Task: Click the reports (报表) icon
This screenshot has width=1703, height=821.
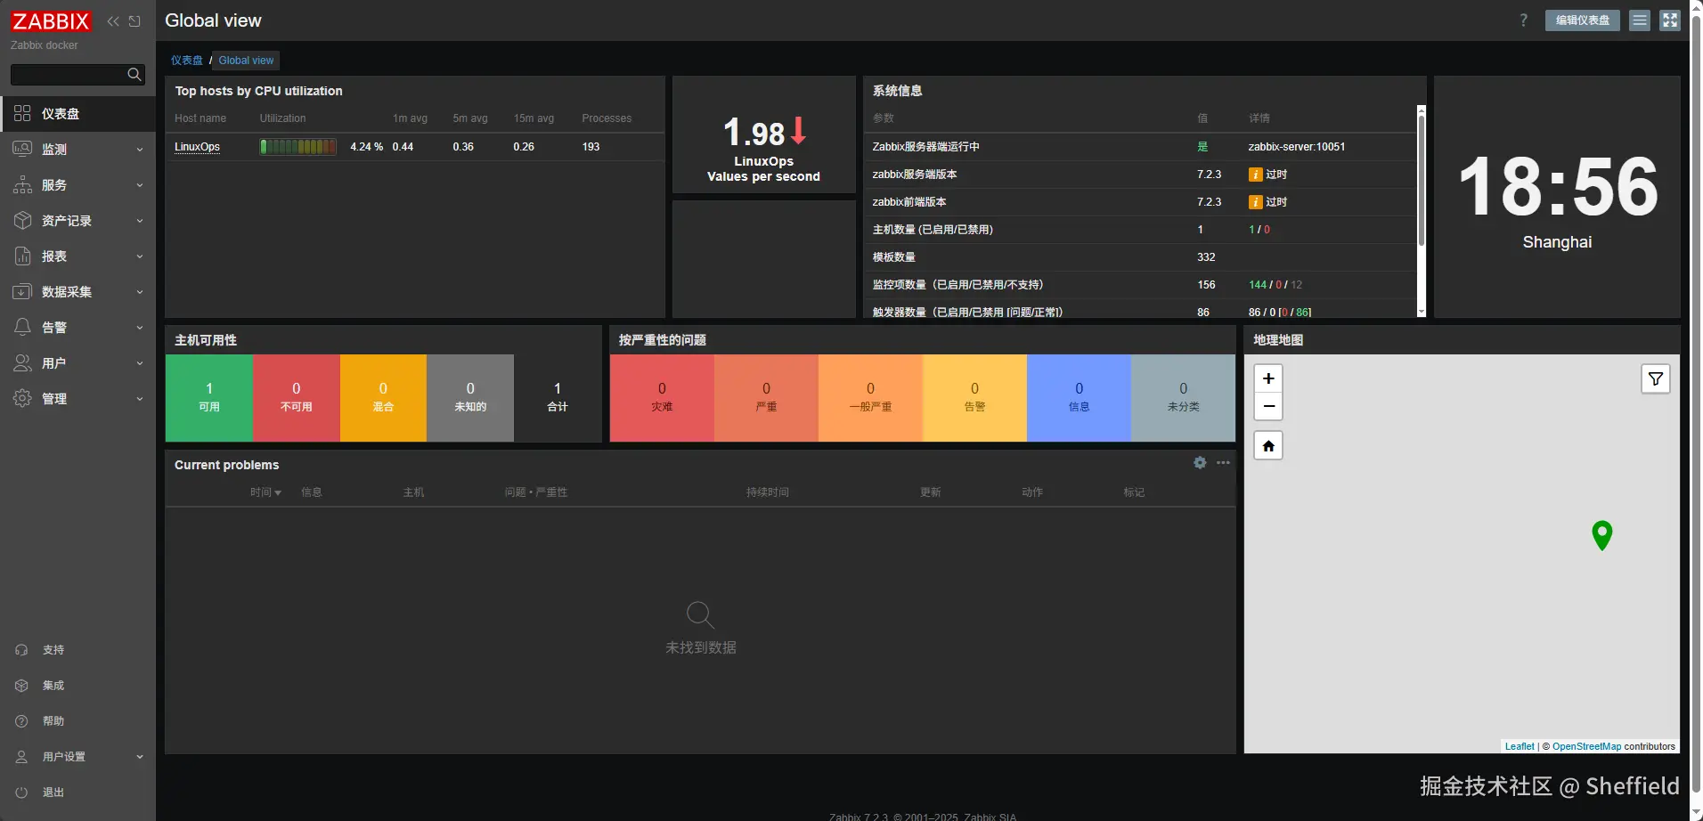Action: tap(22, 256)
